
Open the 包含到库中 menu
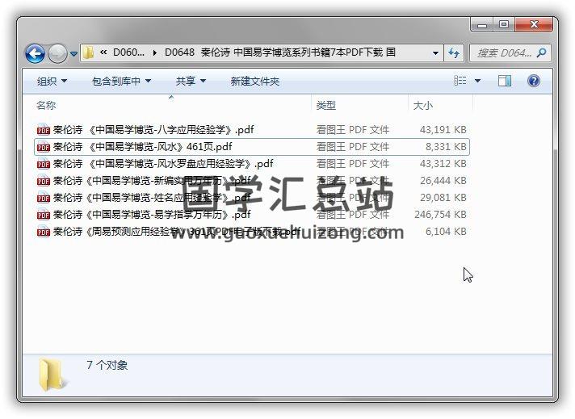pos(121,81)
